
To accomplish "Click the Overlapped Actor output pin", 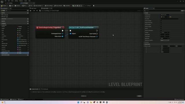I will (62, 34).
